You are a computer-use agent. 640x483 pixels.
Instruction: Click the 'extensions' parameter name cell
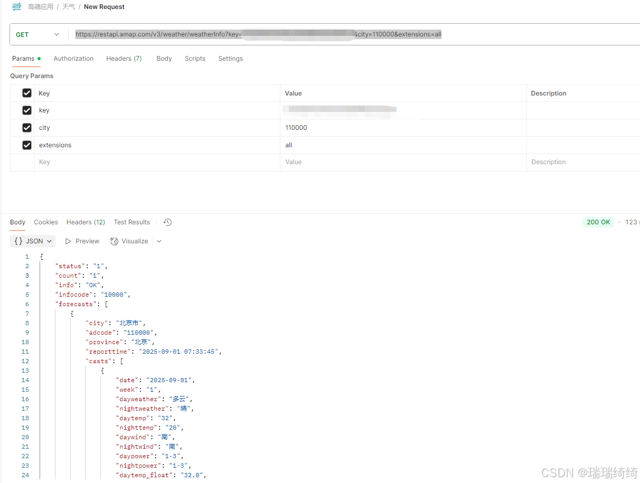tap(157, 145)
